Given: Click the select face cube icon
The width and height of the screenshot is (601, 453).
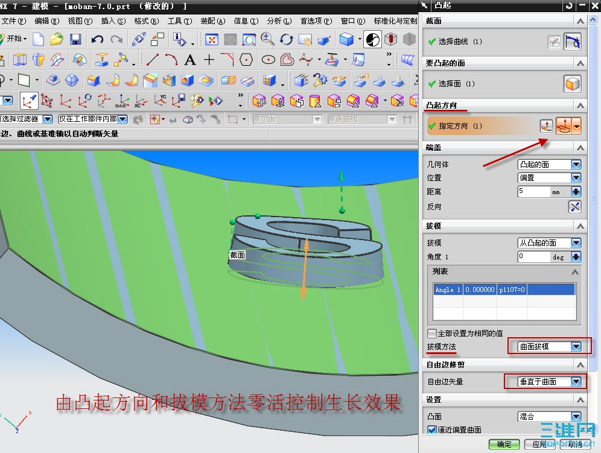Looking at the screenshot, I should [x=572, y=84].
